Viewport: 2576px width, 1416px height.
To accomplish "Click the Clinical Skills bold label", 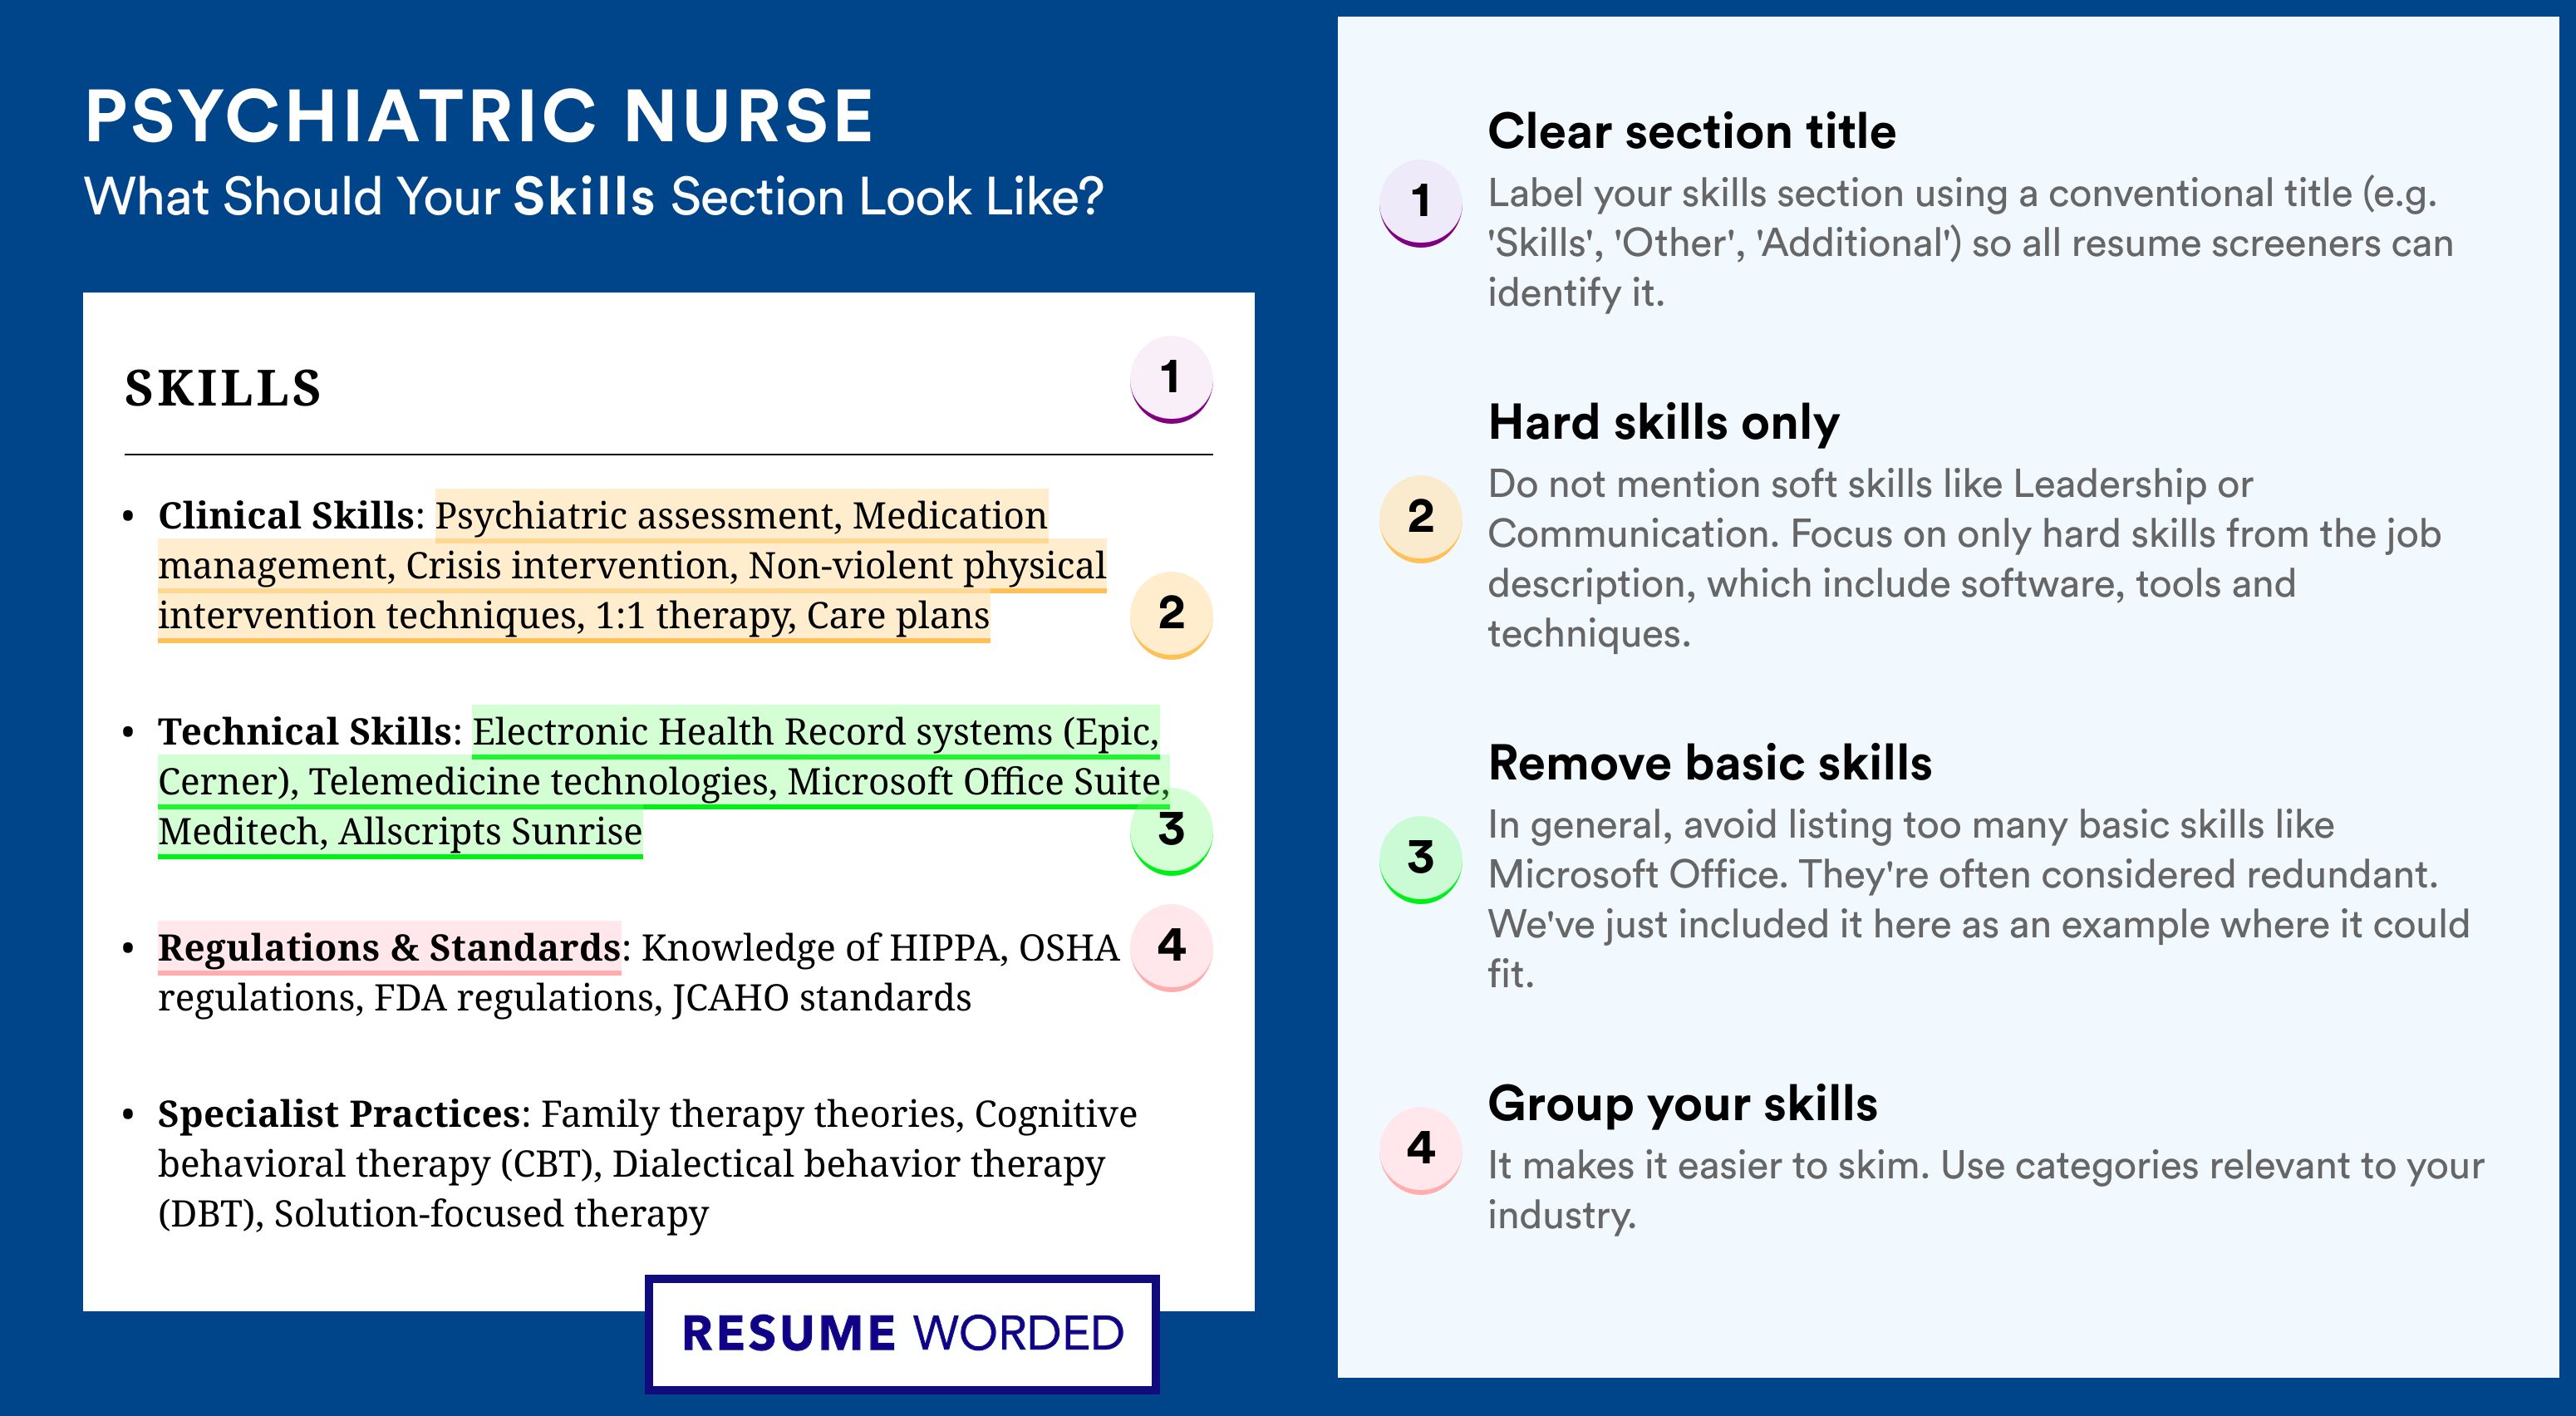I will [x=286, y=516].
